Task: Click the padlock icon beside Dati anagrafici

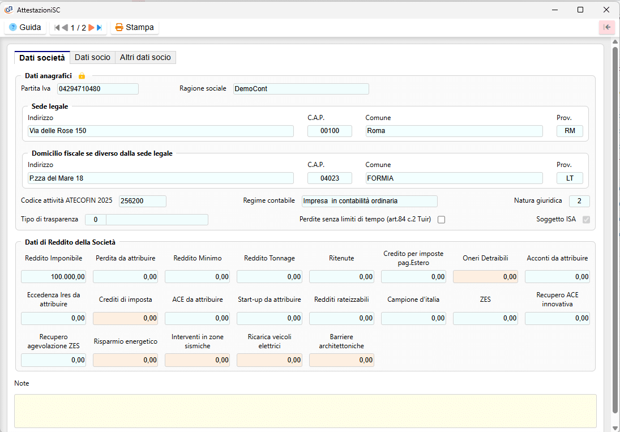Action: pos(82,76)
